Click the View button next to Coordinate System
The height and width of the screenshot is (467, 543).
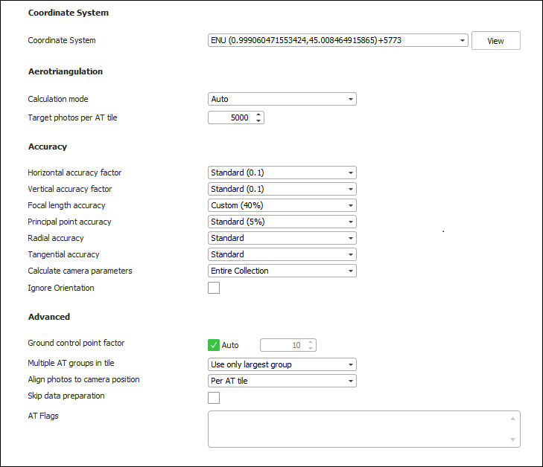pyautogui.click(x=495, y=41)
